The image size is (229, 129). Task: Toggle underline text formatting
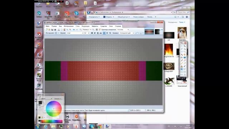(98, 33)
